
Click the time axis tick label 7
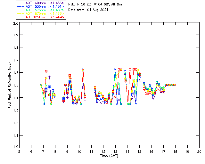pos(43,152)
